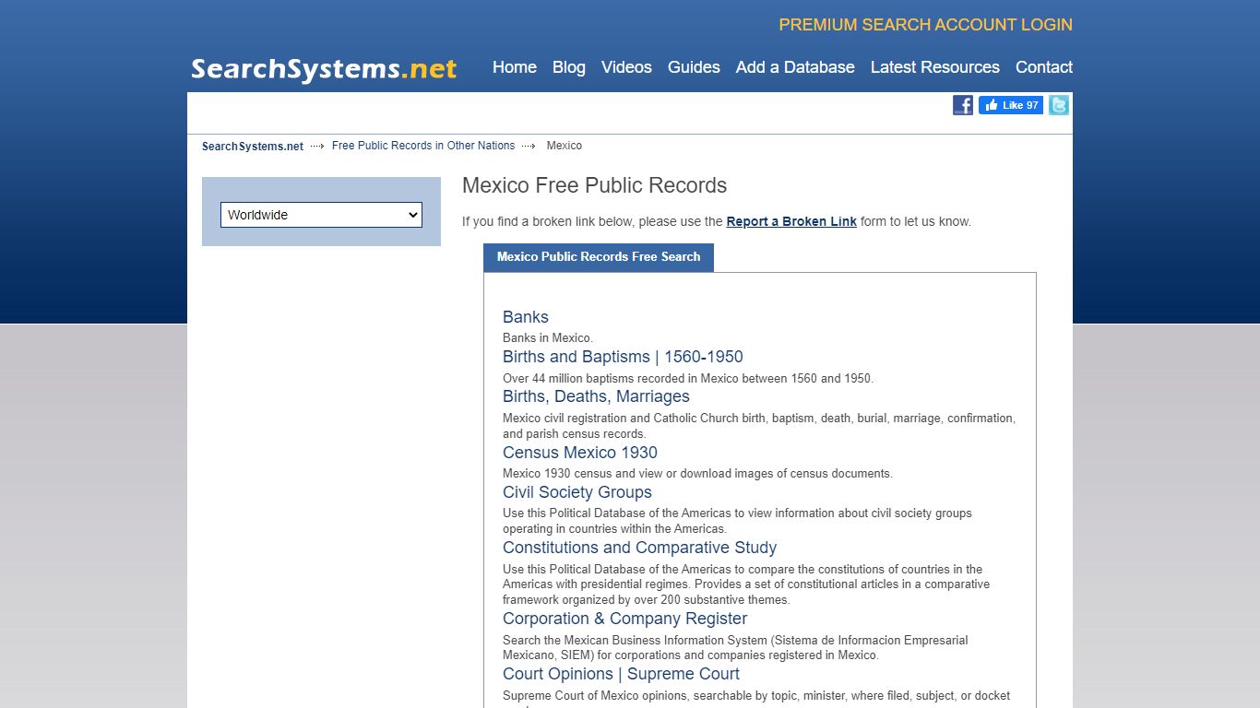Open the Twitter bird icon
Image resolution: width=1260 pixels, height=708 pixels.
[1059, 105]
